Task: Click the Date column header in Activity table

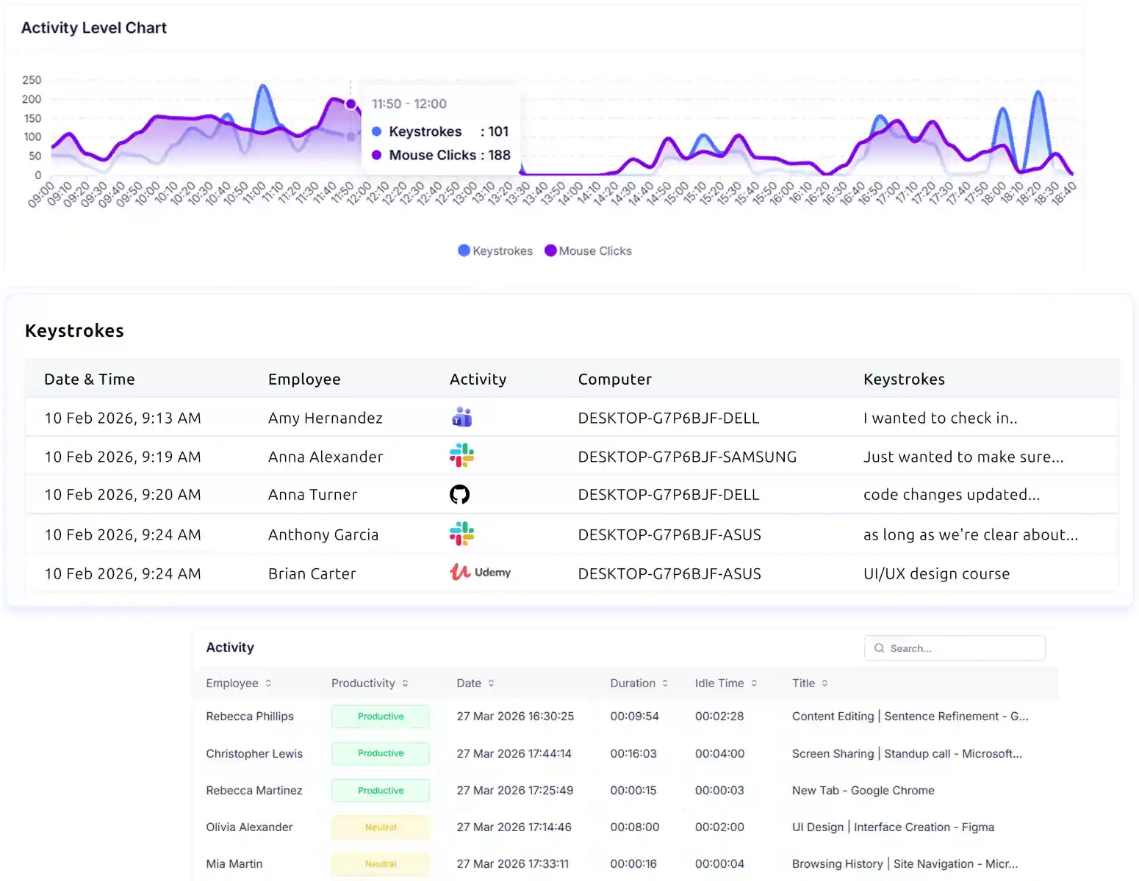Action: pos(469,684)
